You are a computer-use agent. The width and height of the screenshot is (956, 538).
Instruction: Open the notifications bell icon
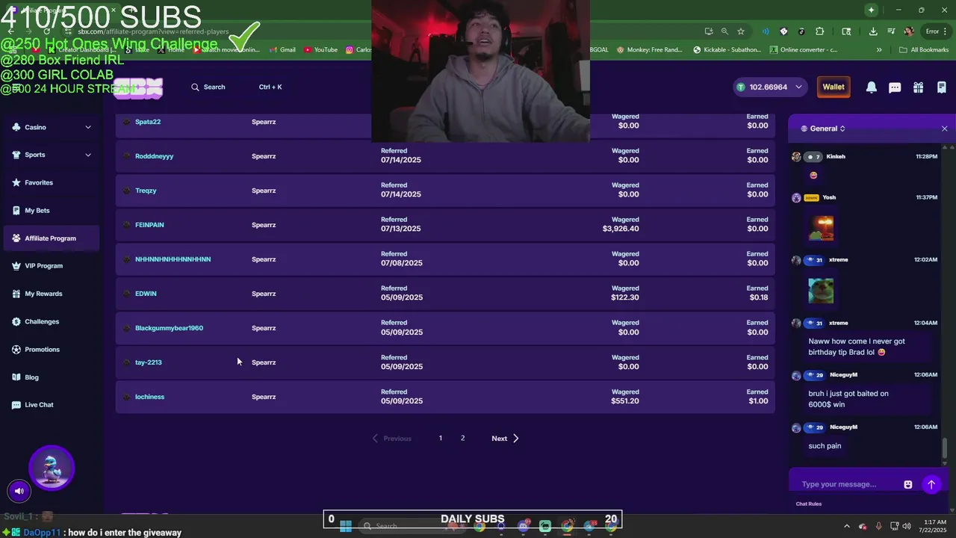coord(871,87)
